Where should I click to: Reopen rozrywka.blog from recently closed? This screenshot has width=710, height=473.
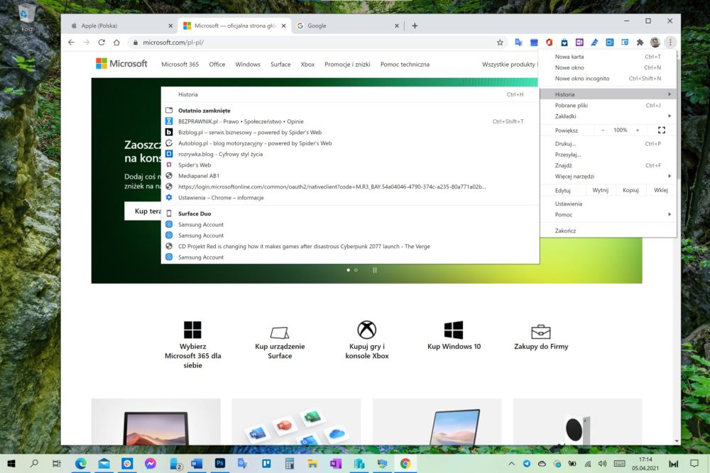click(350, 154)
